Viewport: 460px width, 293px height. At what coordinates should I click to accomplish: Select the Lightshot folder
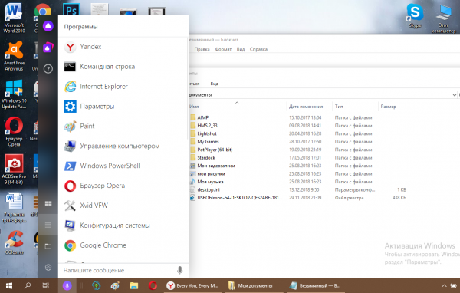click(207, 133)
